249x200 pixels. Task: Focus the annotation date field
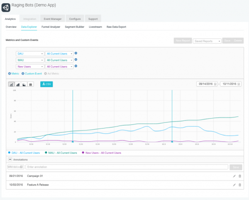point(16,167)
